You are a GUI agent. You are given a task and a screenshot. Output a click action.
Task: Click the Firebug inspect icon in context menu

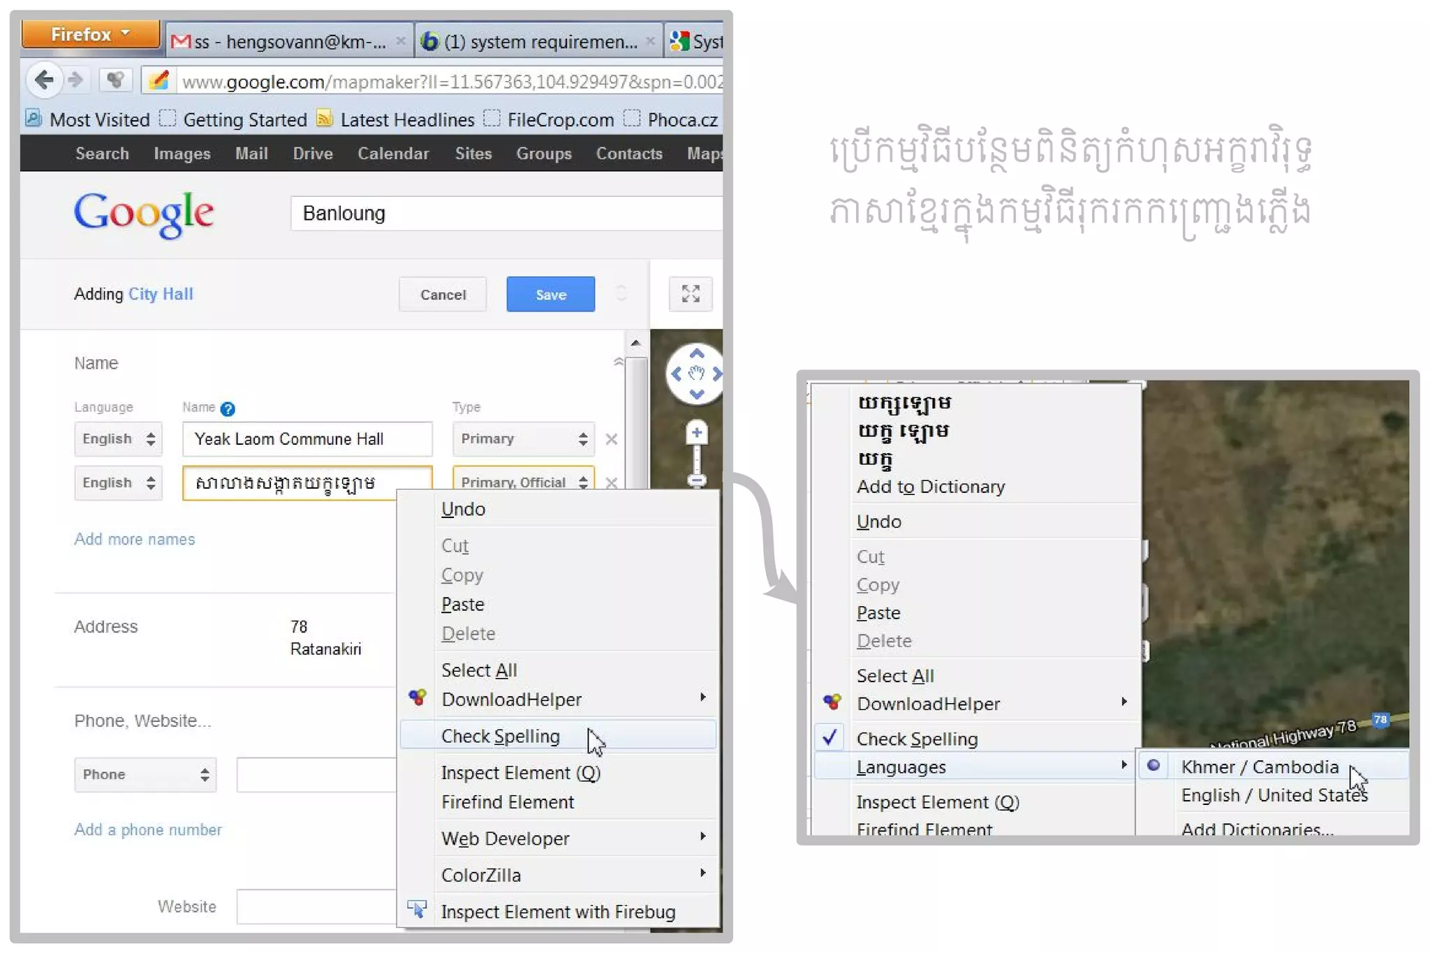(x=417, y=909)
